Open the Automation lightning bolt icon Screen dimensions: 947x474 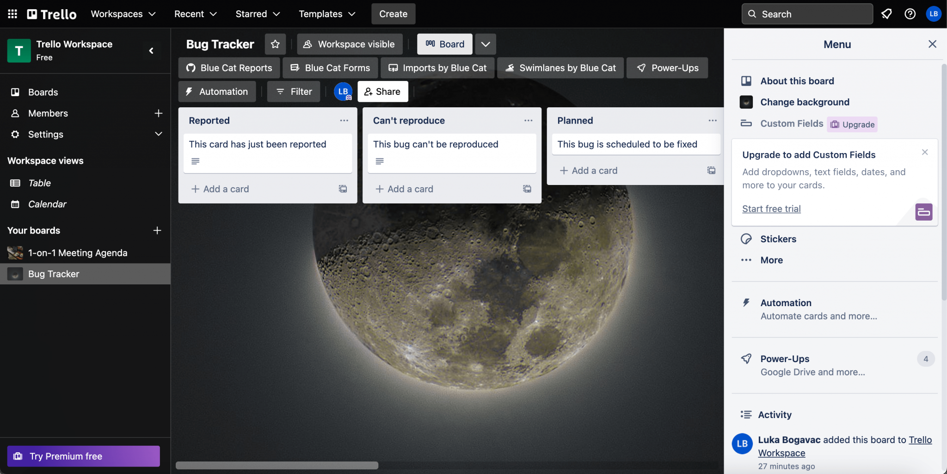click(190, 91)
